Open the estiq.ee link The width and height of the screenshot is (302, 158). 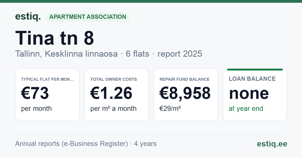click(x=272, y=144)
